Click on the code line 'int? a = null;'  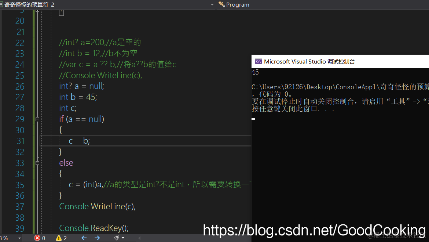click(x=81, y=86)
